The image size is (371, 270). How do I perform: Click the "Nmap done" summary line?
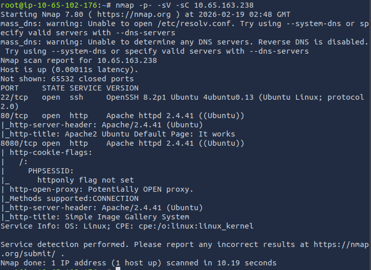[x=138, y=263]
